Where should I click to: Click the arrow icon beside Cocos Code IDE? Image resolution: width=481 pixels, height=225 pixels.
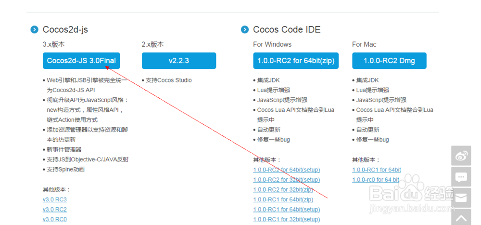tap(245, 29)
